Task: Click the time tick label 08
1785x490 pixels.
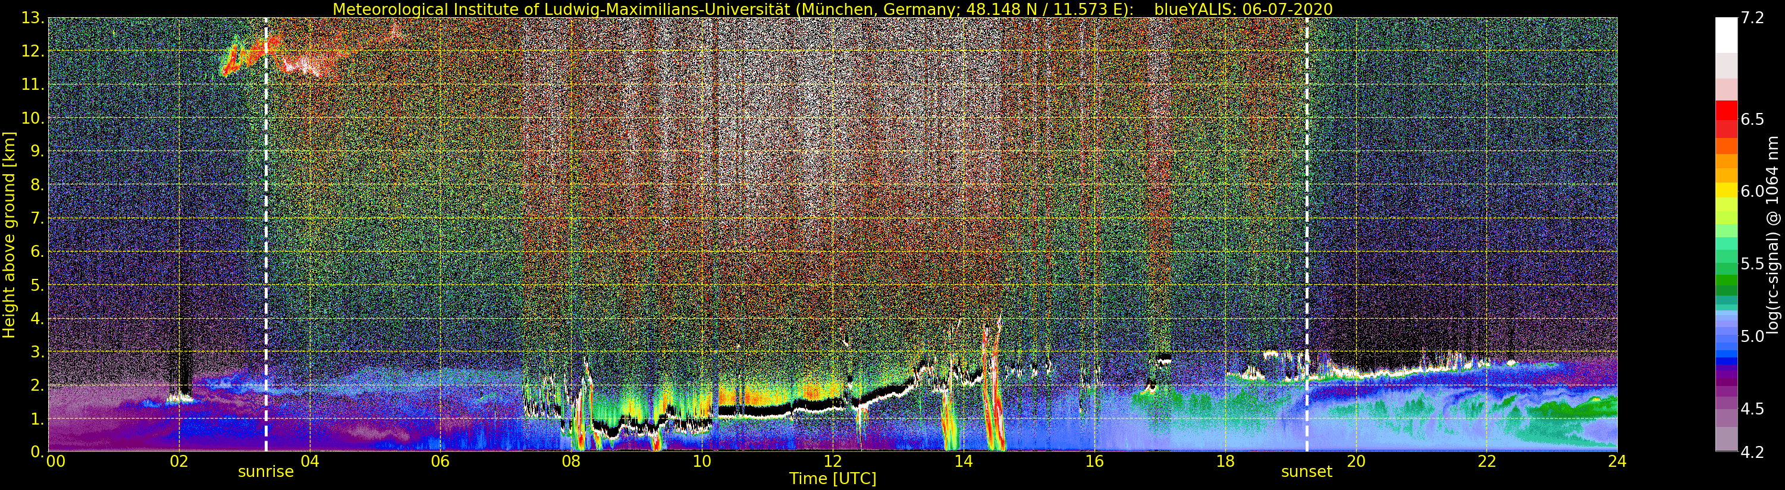Action: tap(571, 461)
